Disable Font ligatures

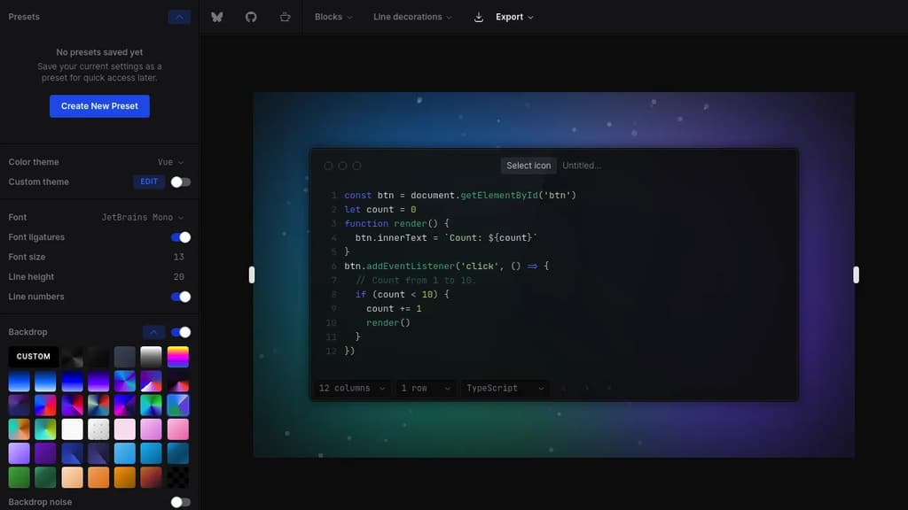180,237
